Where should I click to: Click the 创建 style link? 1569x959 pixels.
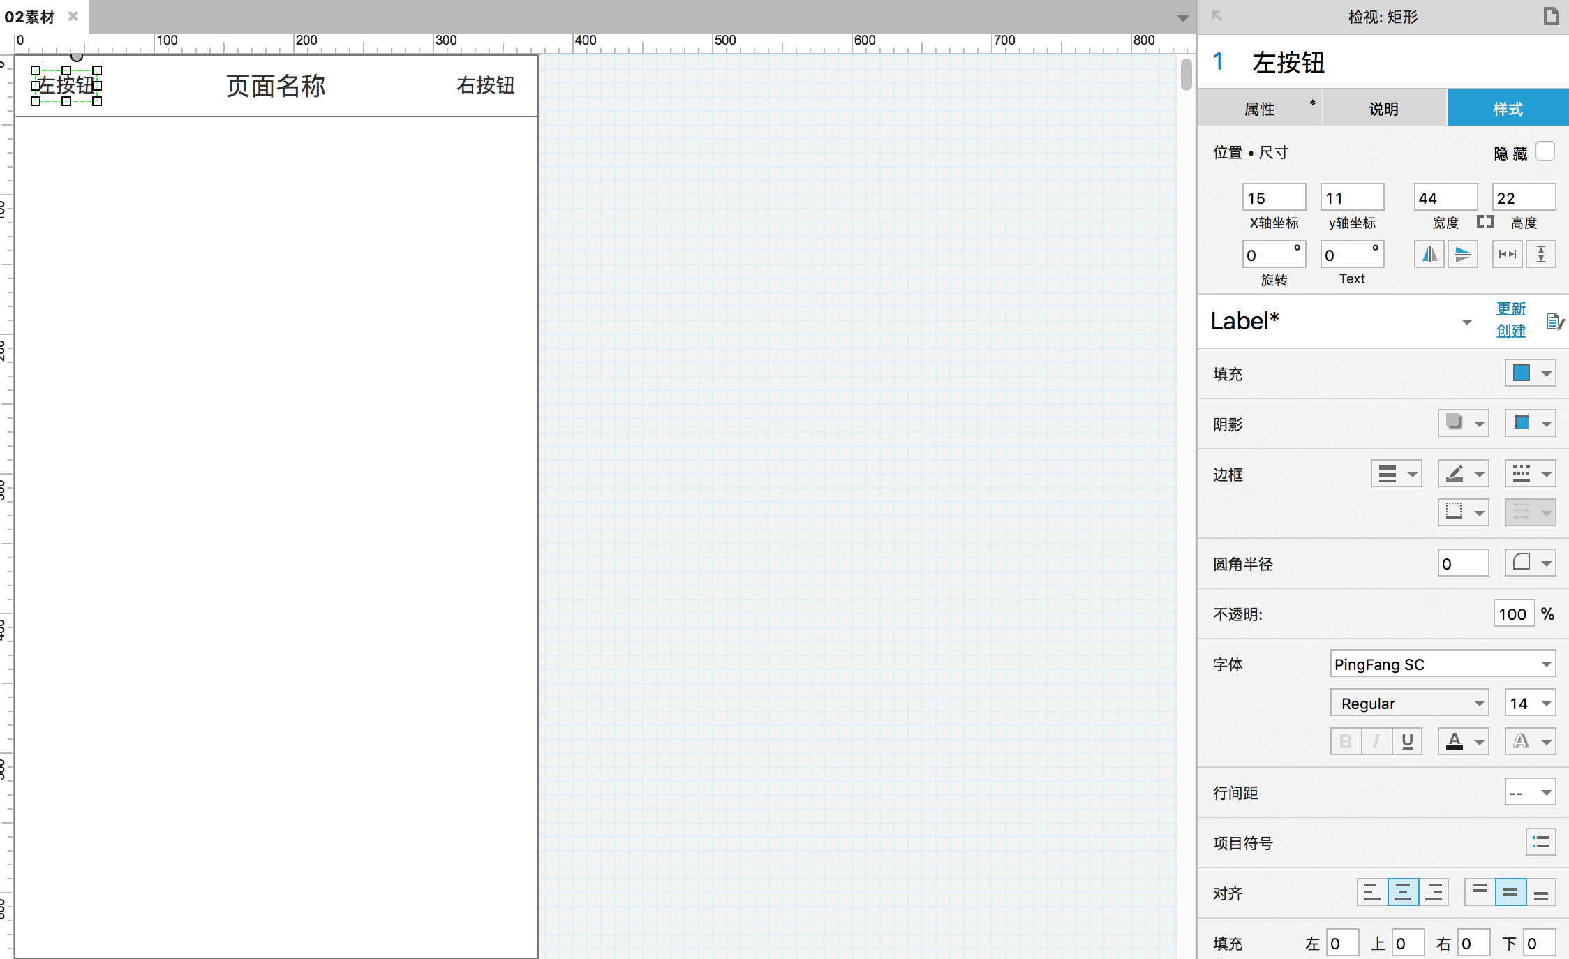[x=1511, y=331]
